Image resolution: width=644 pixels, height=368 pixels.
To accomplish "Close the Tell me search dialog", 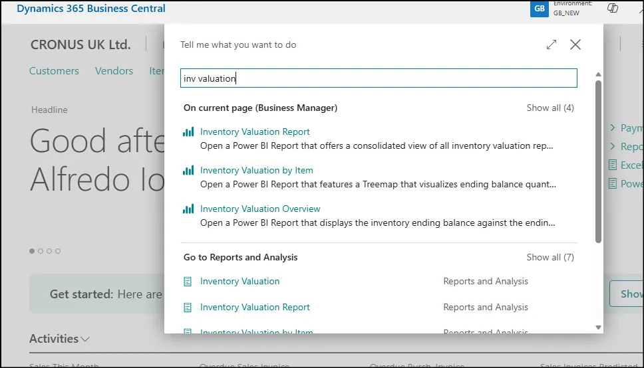I will click(575, 45).
